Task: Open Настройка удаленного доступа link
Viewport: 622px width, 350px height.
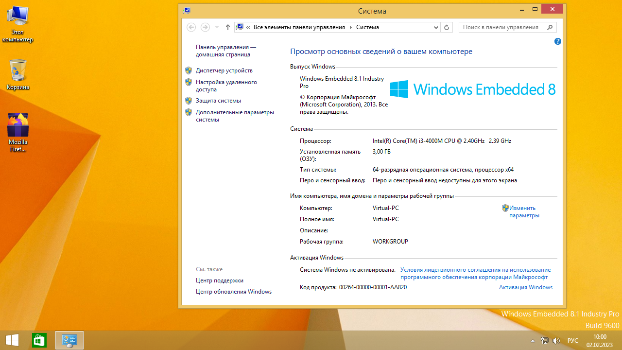Action: pyautogui.click(x=226, y=86)
